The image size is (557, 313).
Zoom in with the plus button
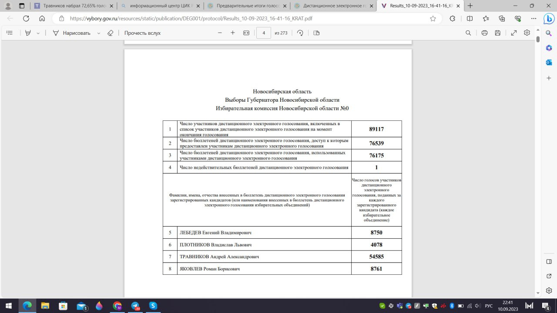(x=233, y=33)
